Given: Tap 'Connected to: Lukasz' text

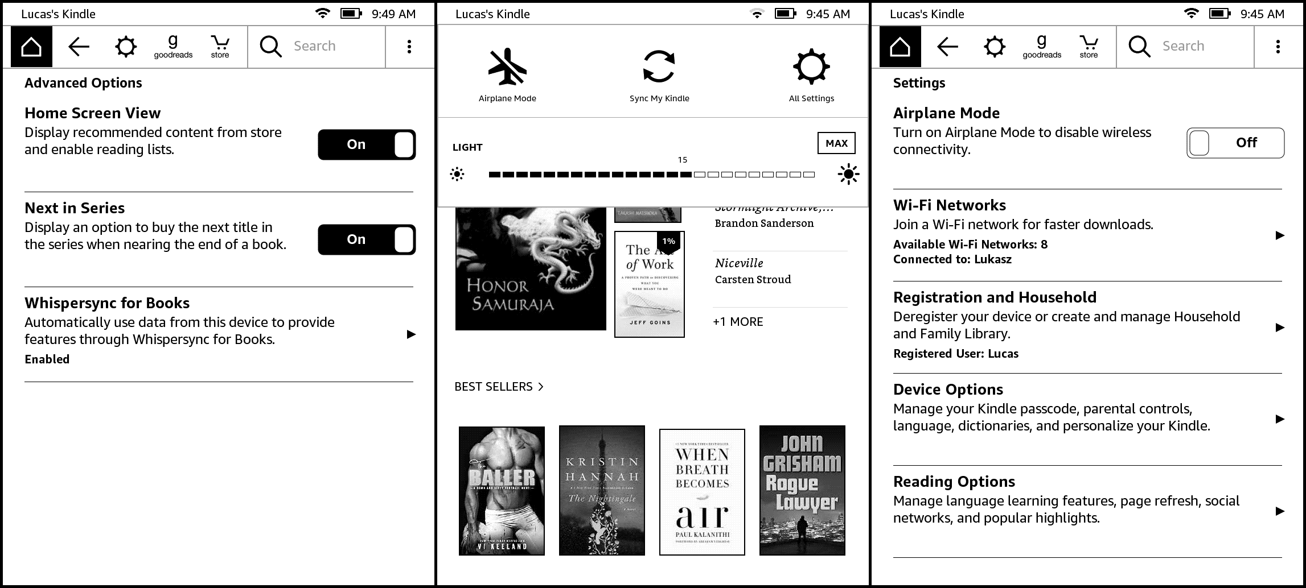Looking at the screenshot, I should pyautogui.click(x=952, y=259).
